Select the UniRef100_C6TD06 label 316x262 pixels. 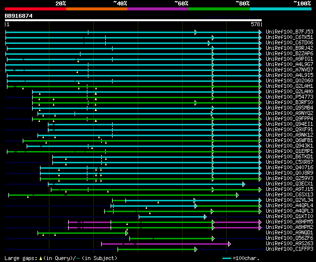[289, 43]
